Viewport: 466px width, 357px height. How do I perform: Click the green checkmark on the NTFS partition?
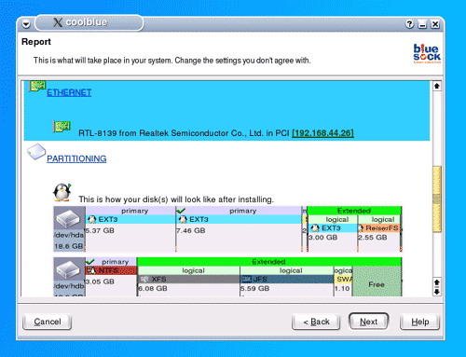coord(89,262)
